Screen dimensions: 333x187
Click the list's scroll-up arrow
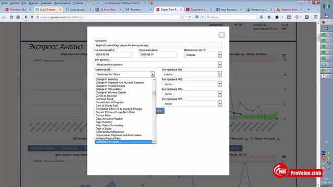click(154, 79)
